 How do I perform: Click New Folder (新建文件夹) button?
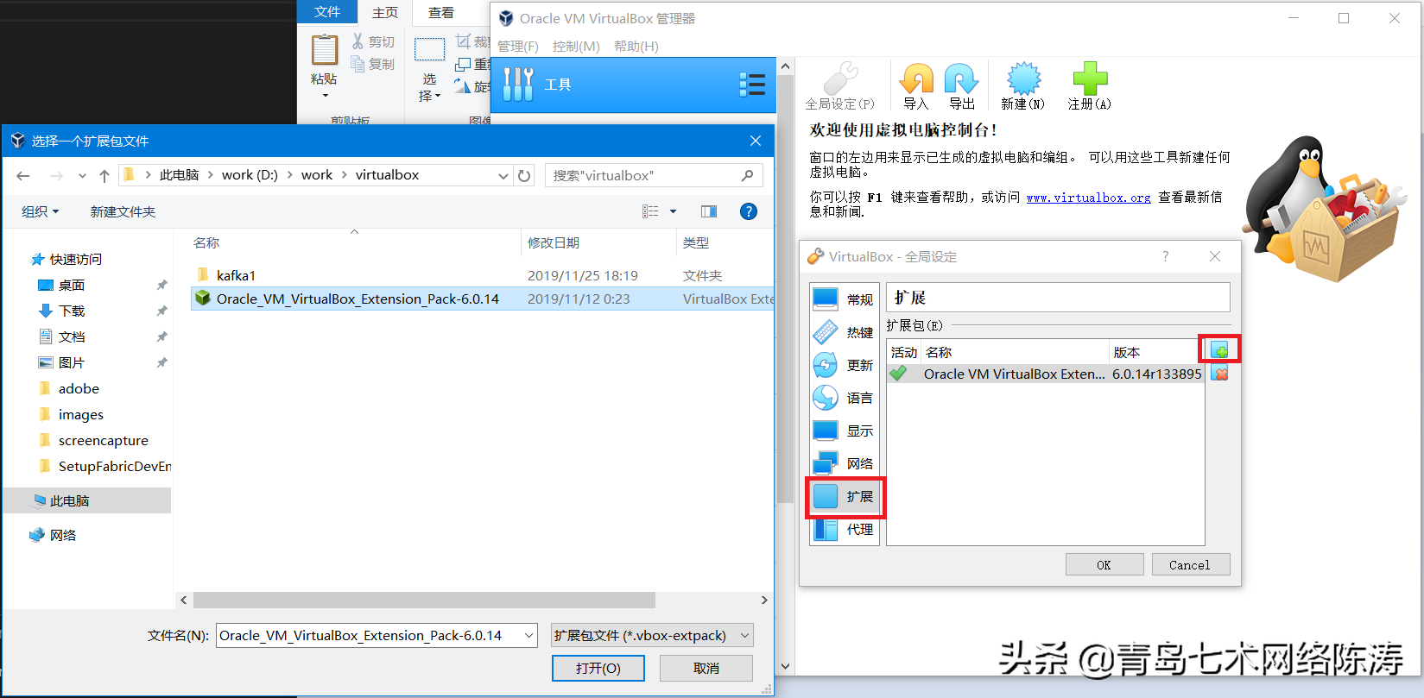point(123,211)
